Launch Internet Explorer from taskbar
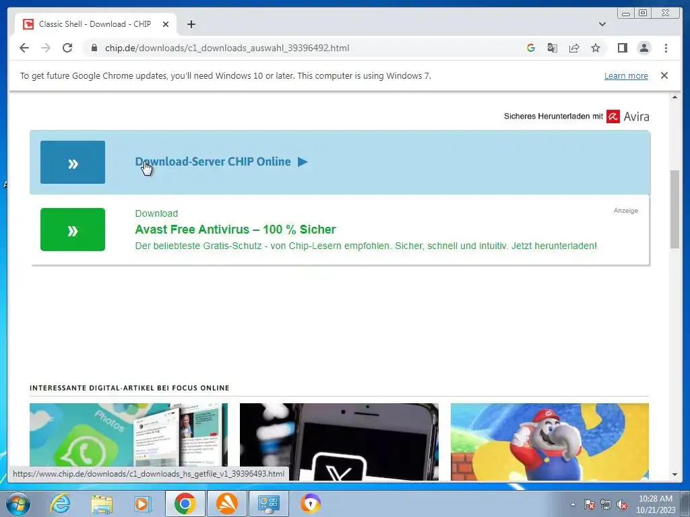 [60, 504]
